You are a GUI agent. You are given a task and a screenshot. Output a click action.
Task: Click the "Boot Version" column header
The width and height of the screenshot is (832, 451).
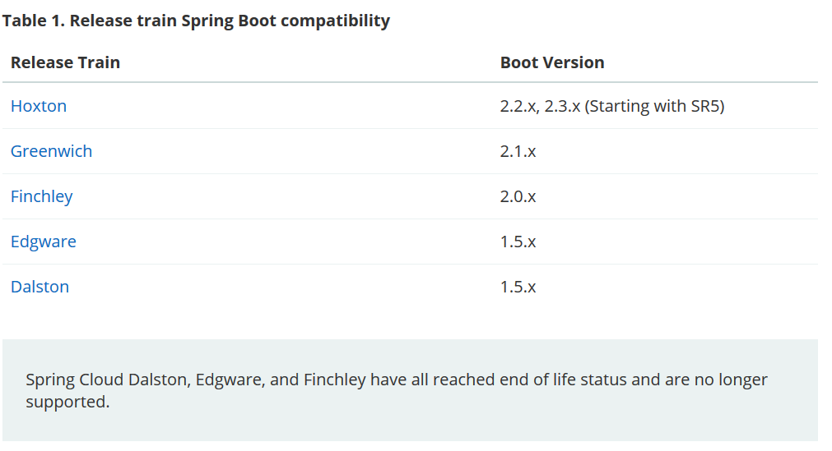(x=552, y=62)
